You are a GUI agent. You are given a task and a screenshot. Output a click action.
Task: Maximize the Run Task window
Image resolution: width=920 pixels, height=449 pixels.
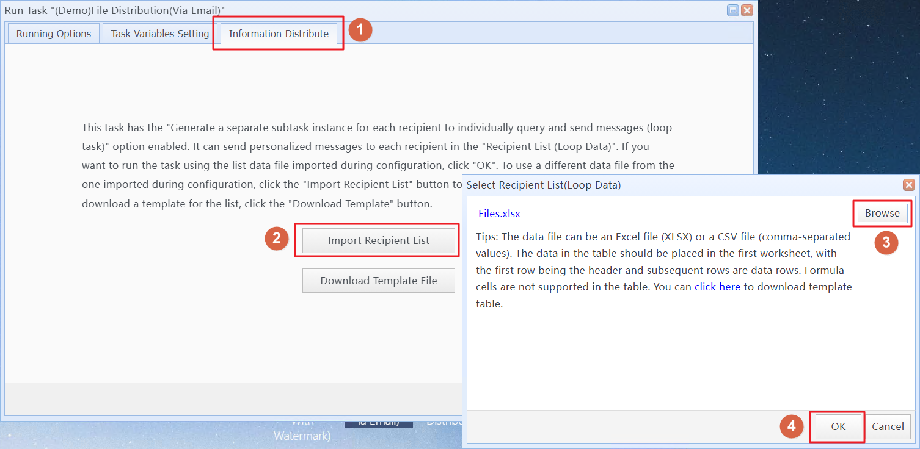tap(733, 10)
